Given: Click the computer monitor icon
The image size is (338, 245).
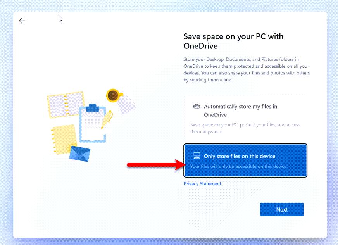Looking at the screenshot, I should click(197, 155).
